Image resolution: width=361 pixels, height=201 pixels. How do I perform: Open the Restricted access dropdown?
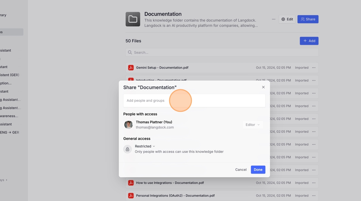click(145, 146)
